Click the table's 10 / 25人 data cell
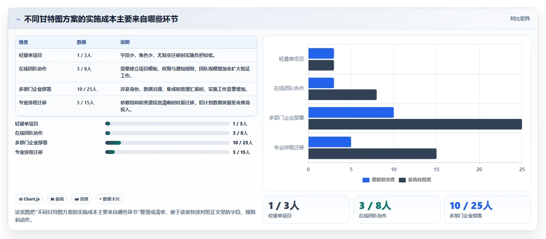 (87, 89)
